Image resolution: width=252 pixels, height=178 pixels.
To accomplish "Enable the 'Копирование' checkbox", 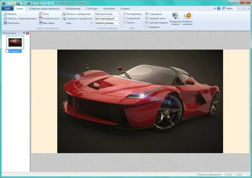I will pos(125,14).
